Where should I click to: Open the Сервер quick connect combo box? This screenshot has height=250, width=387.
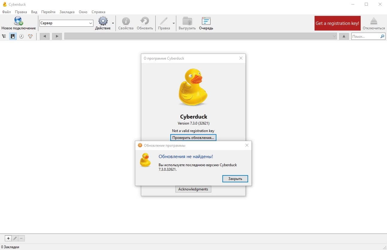coord(66,23)
